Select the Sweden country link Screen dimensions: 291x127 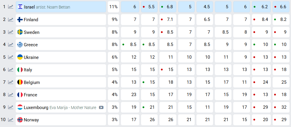tap(32, 32)
